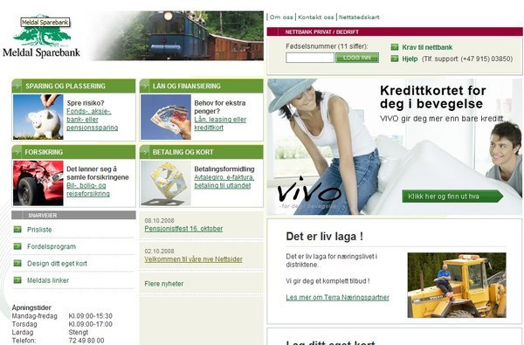Screen dimensions: 524x345
Task: Open Design ditt eget kort shortcut
Action: pyautogui.click(x=57, y=264)
